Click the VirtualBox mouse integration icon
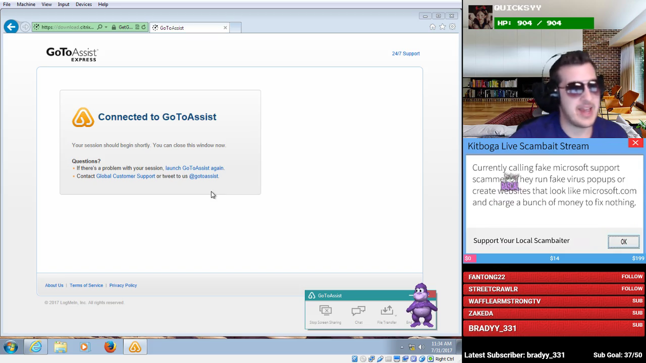 pyautogui.click(x=422, y=359)
